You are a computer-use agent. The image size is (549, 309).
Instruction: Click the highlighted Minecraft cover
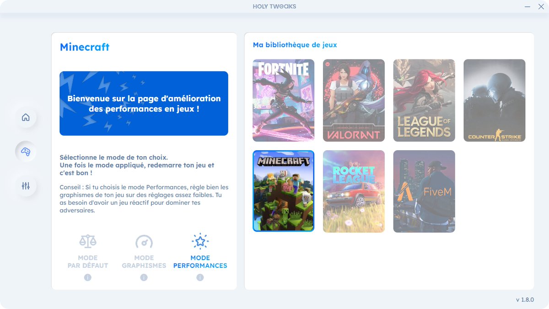point(283,191)
